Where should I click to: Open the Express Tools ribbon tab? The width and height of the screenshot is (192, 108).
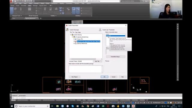pyautogui.click(x=43, y=6)
